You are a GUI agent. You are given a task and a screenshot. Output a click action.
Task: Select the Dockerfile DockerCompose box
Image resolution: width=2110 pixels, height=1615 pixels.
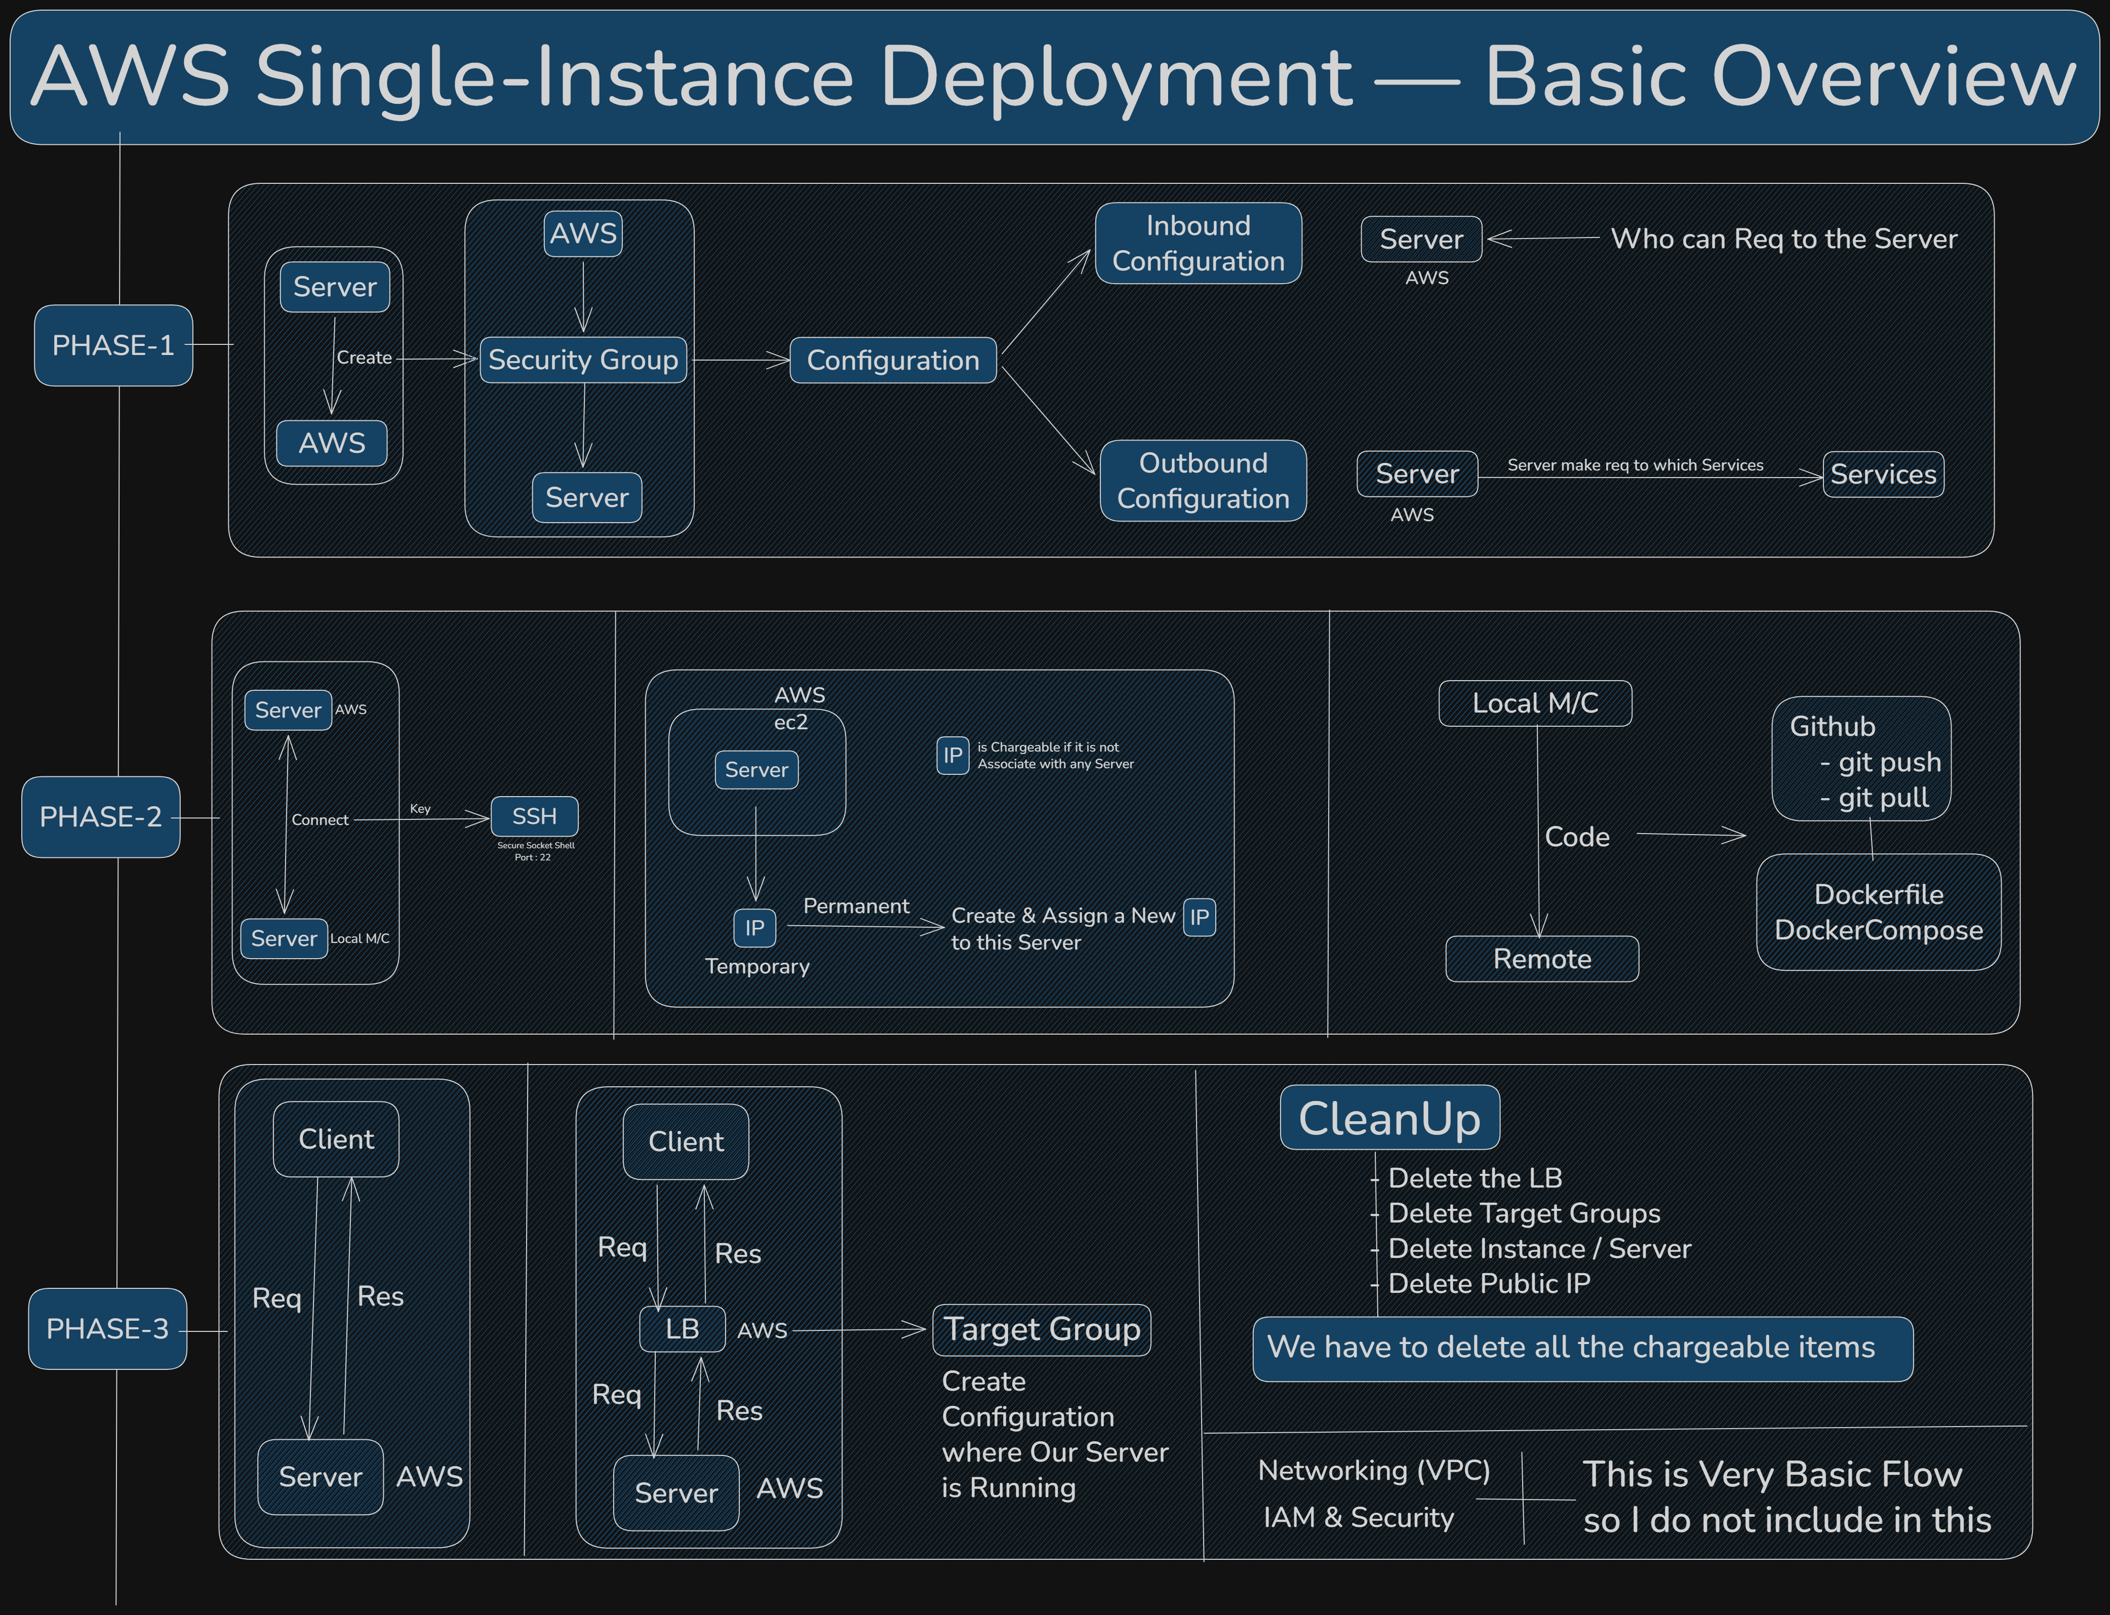tap(1879, 912)
